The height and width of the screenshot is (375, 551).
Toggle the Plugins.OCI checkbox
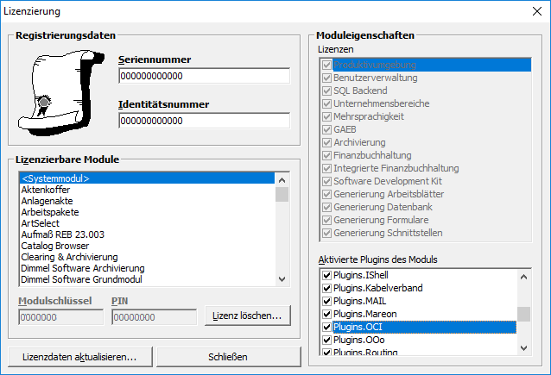point(326,328)
